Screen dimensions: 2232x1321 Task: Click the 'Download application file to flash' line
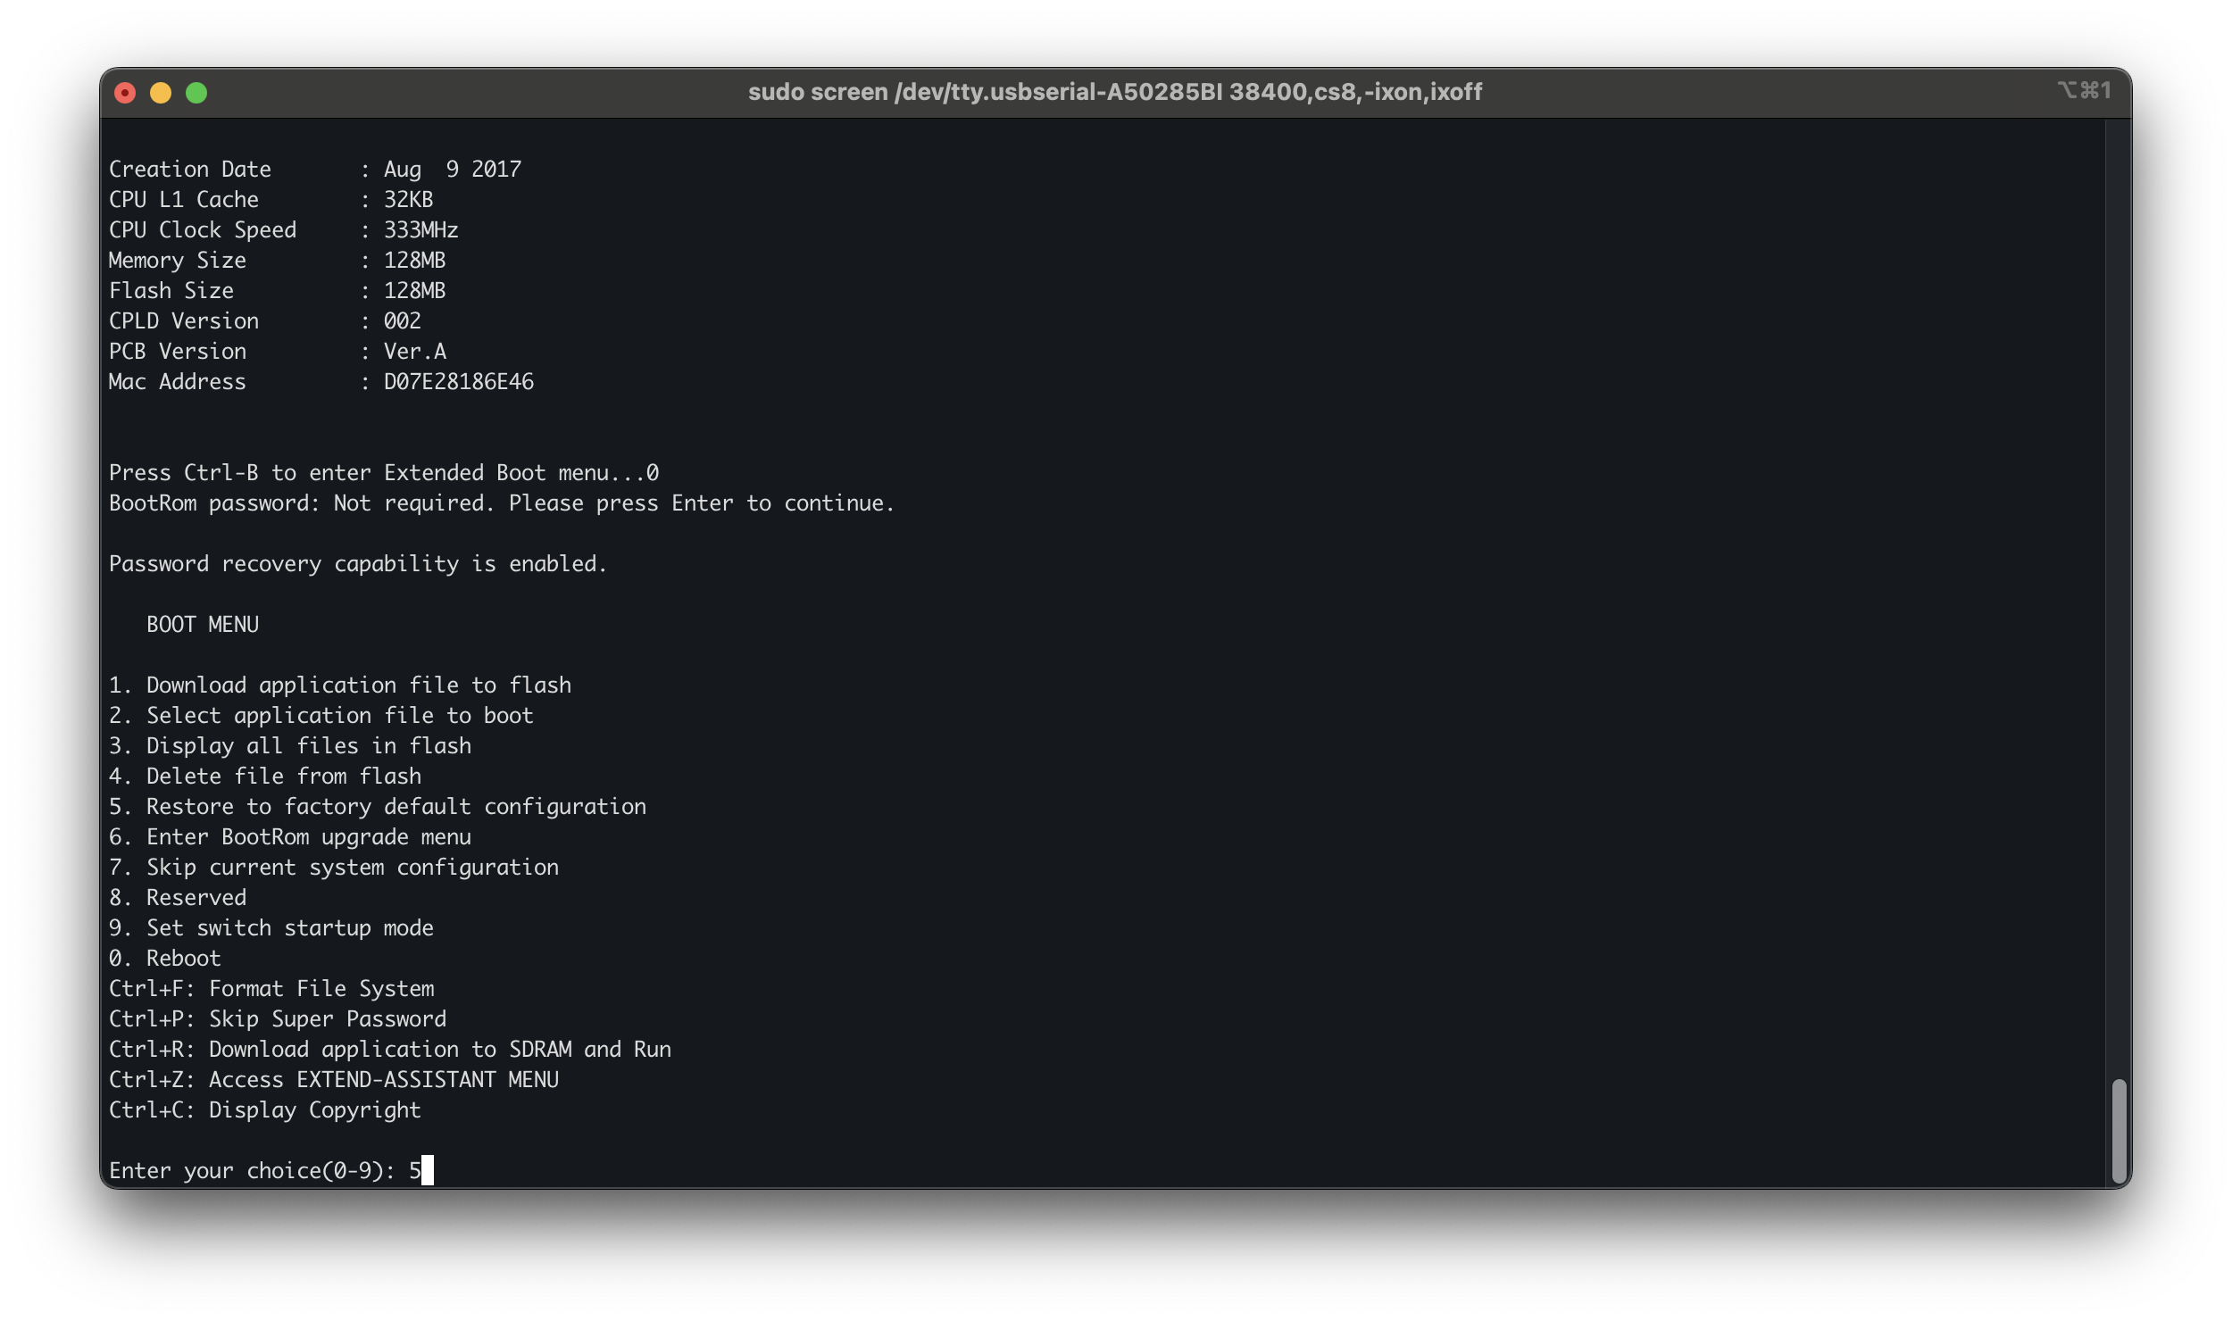[339, 685]
